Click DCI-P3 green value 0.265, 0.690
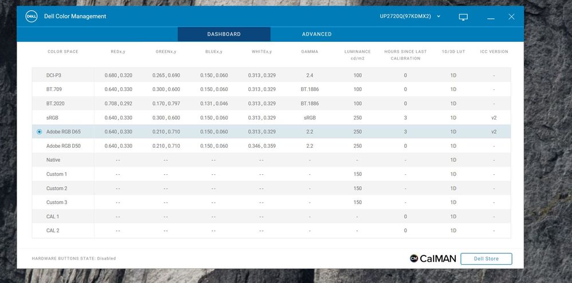Screen dimensions: 572x283 pyautogui.click(x=166, y=75)
